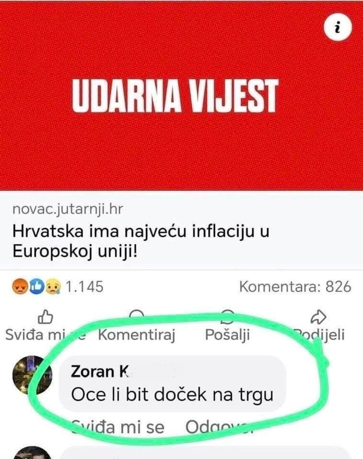Select the Komentiraj action
The image size is (363, 459).
(137, 335)
